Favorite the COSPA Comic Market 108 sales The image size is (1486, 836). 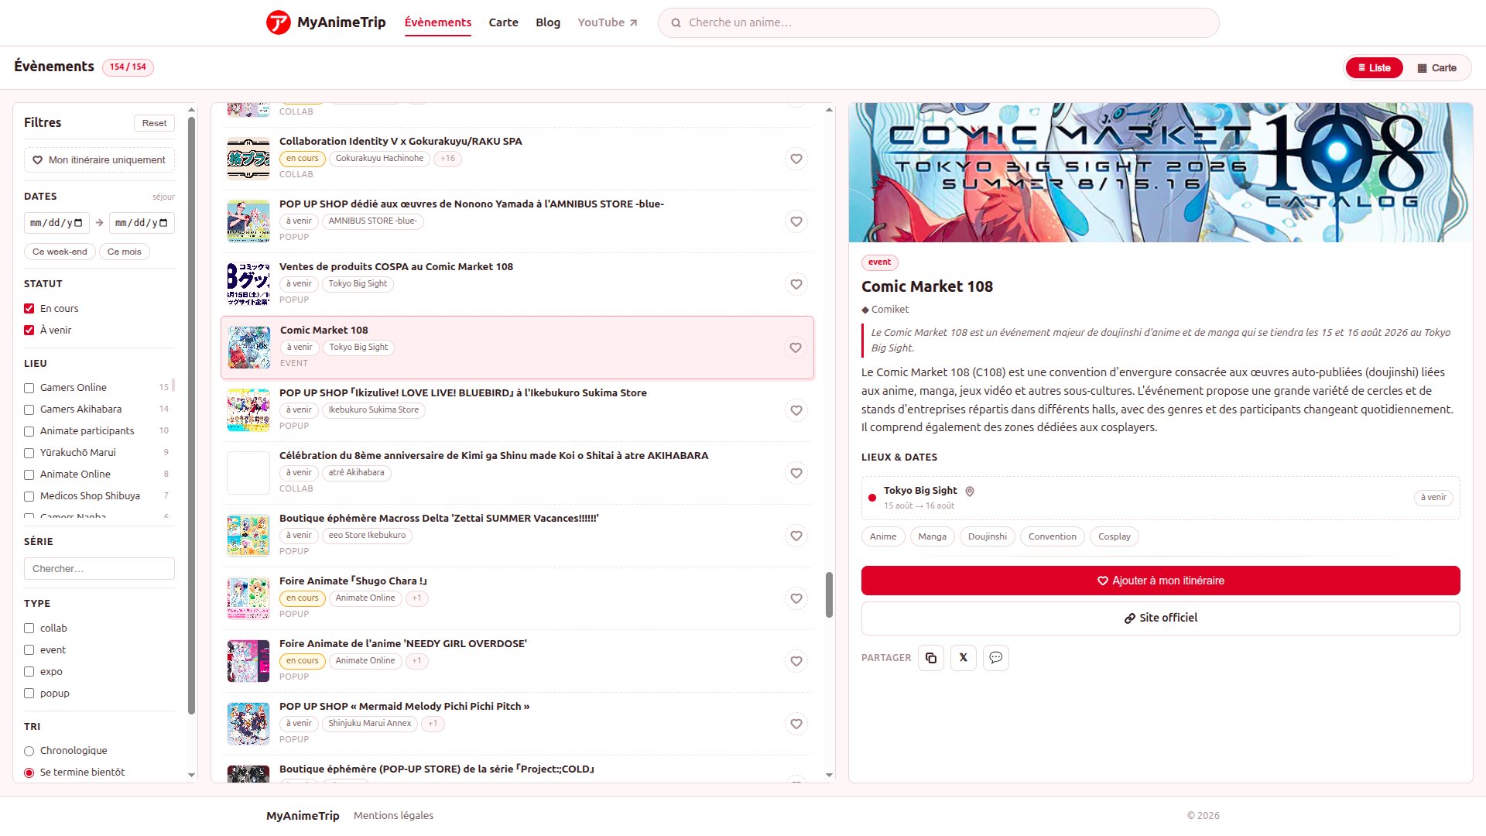click(796, 284)
